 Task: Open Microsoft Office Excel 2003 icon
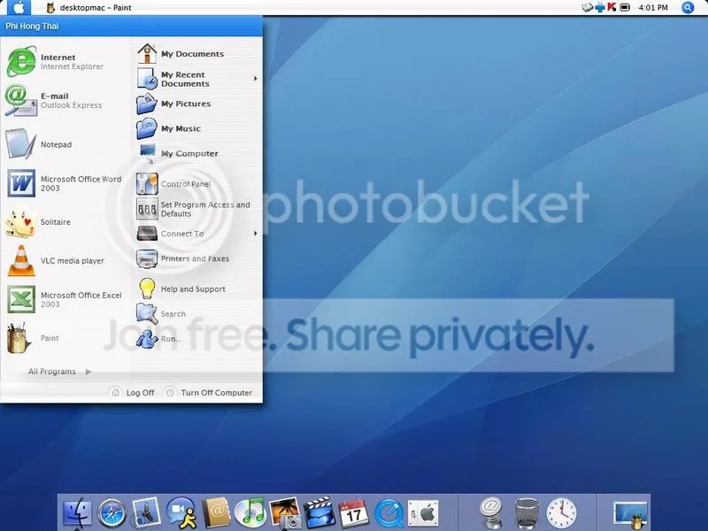point(21,299)
